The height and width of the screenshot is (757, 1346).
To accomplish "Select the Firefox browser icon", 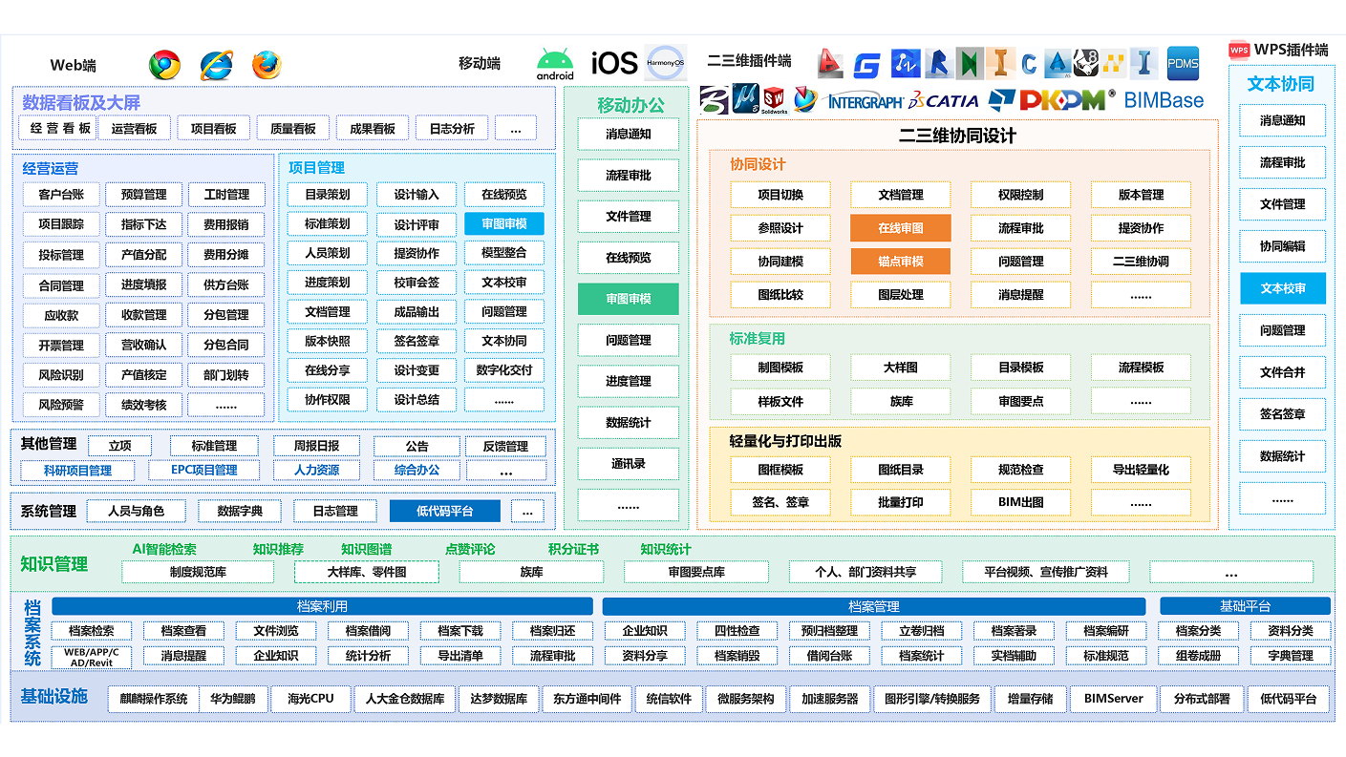I will point(267,65).
